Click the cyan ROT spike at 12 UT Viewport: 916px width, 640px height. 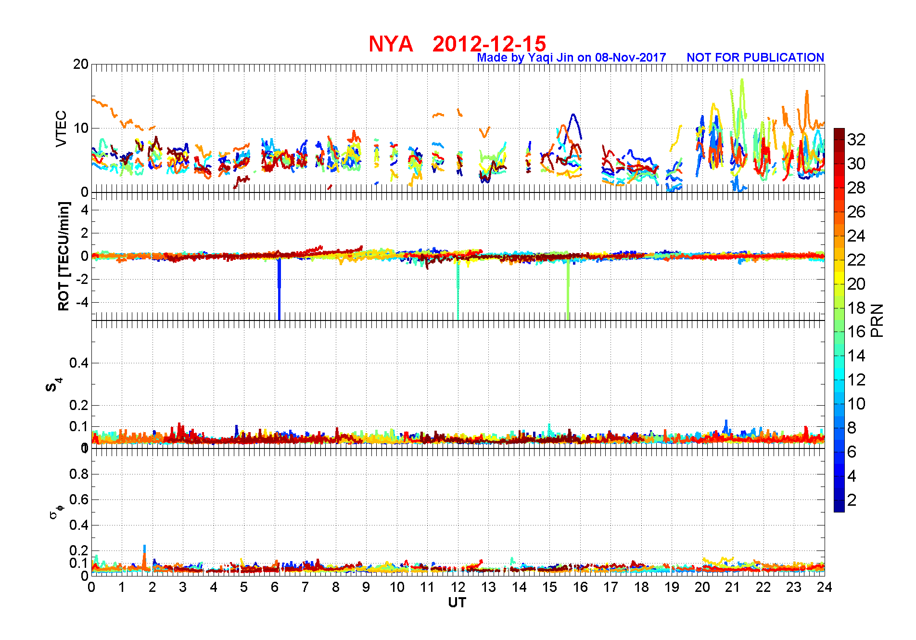[x=458, y=290]
